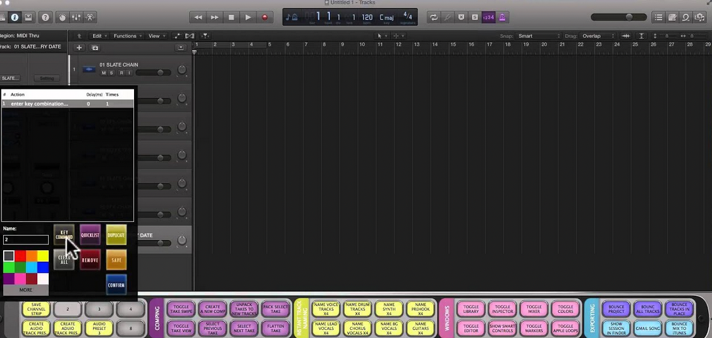Click the 01 SLATE CHAIN pan knob

point(181,69)
